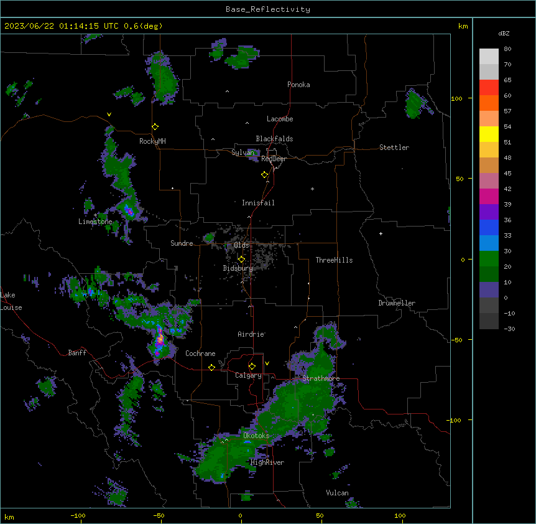Image resolution: width=536 pixels, height=524 pixels.
Task: Select the Didsbury label
Action: (238, 268)
